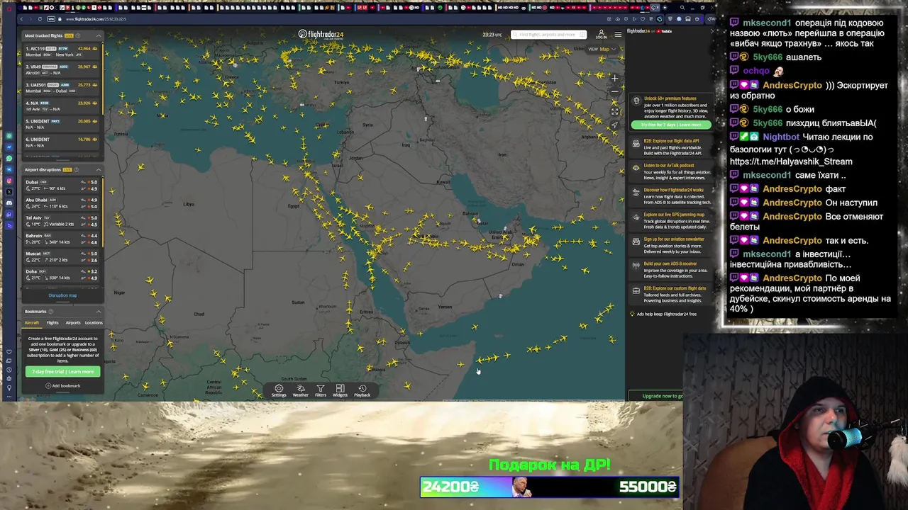This screenshot has height=510, width=908.
Task: Select the Flights bookmarks tab
Action: point(52,323)
